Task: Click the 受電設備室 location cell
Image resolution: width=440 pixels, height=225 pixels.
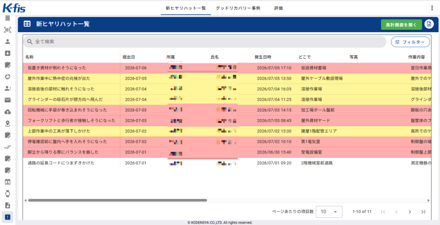Action: (312, 152)
